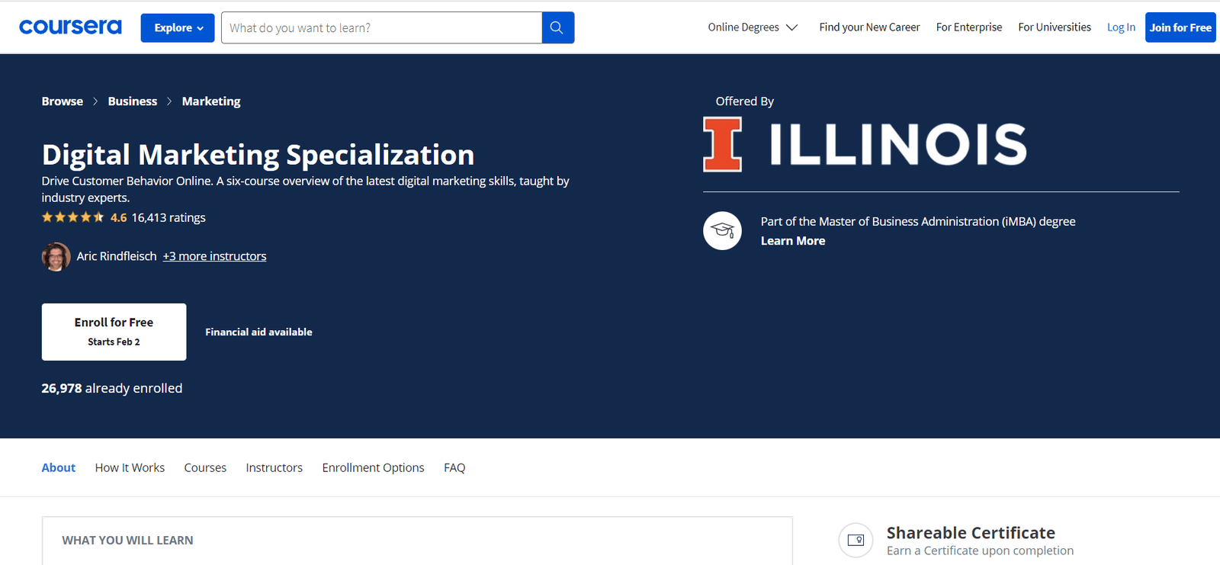Click the University of Illinois logo
The image size is (1220, 565).
click(865, 144)
